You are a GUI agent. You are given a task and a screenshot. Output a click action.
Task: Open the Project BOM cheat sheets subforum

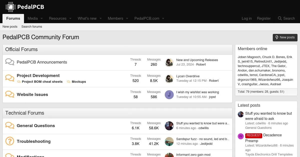click(42, 82)
